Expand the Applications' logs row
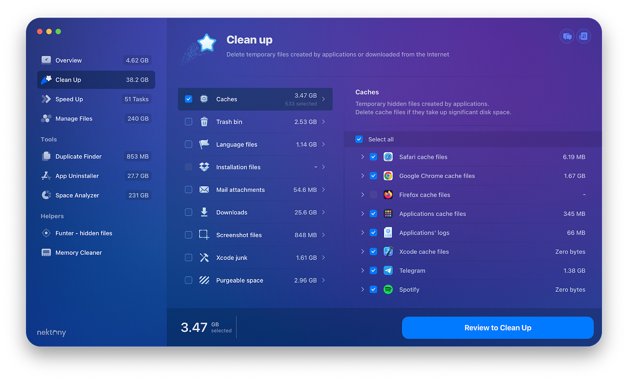 (362, 232)
